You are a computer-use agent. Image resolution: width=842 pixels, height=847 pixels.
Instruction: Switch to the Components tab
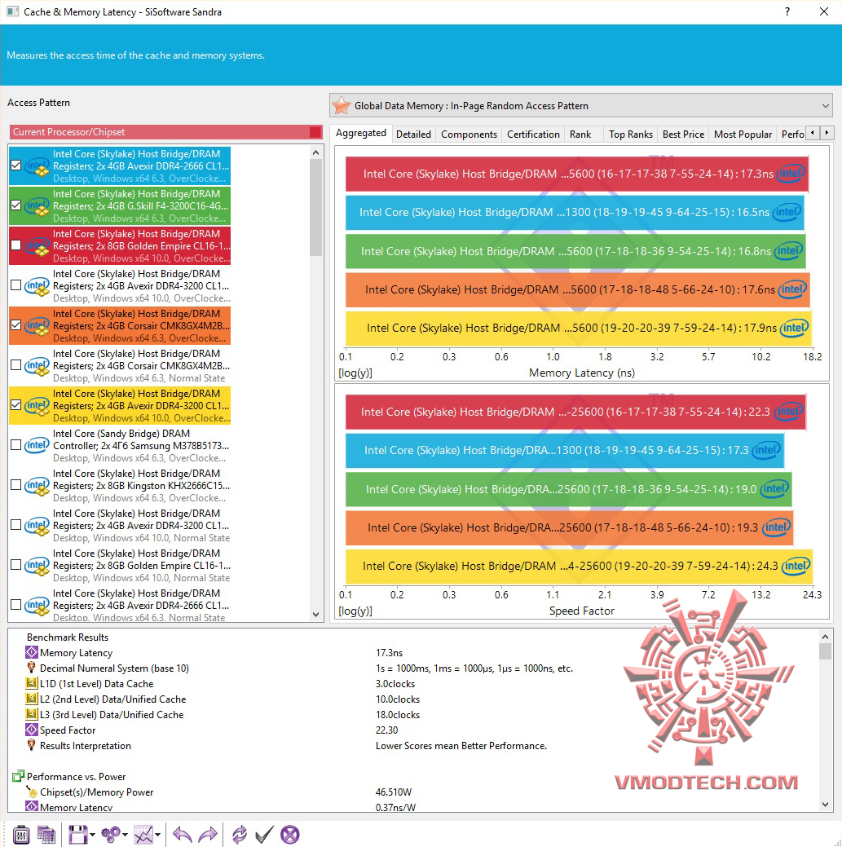tap(469, 134)
